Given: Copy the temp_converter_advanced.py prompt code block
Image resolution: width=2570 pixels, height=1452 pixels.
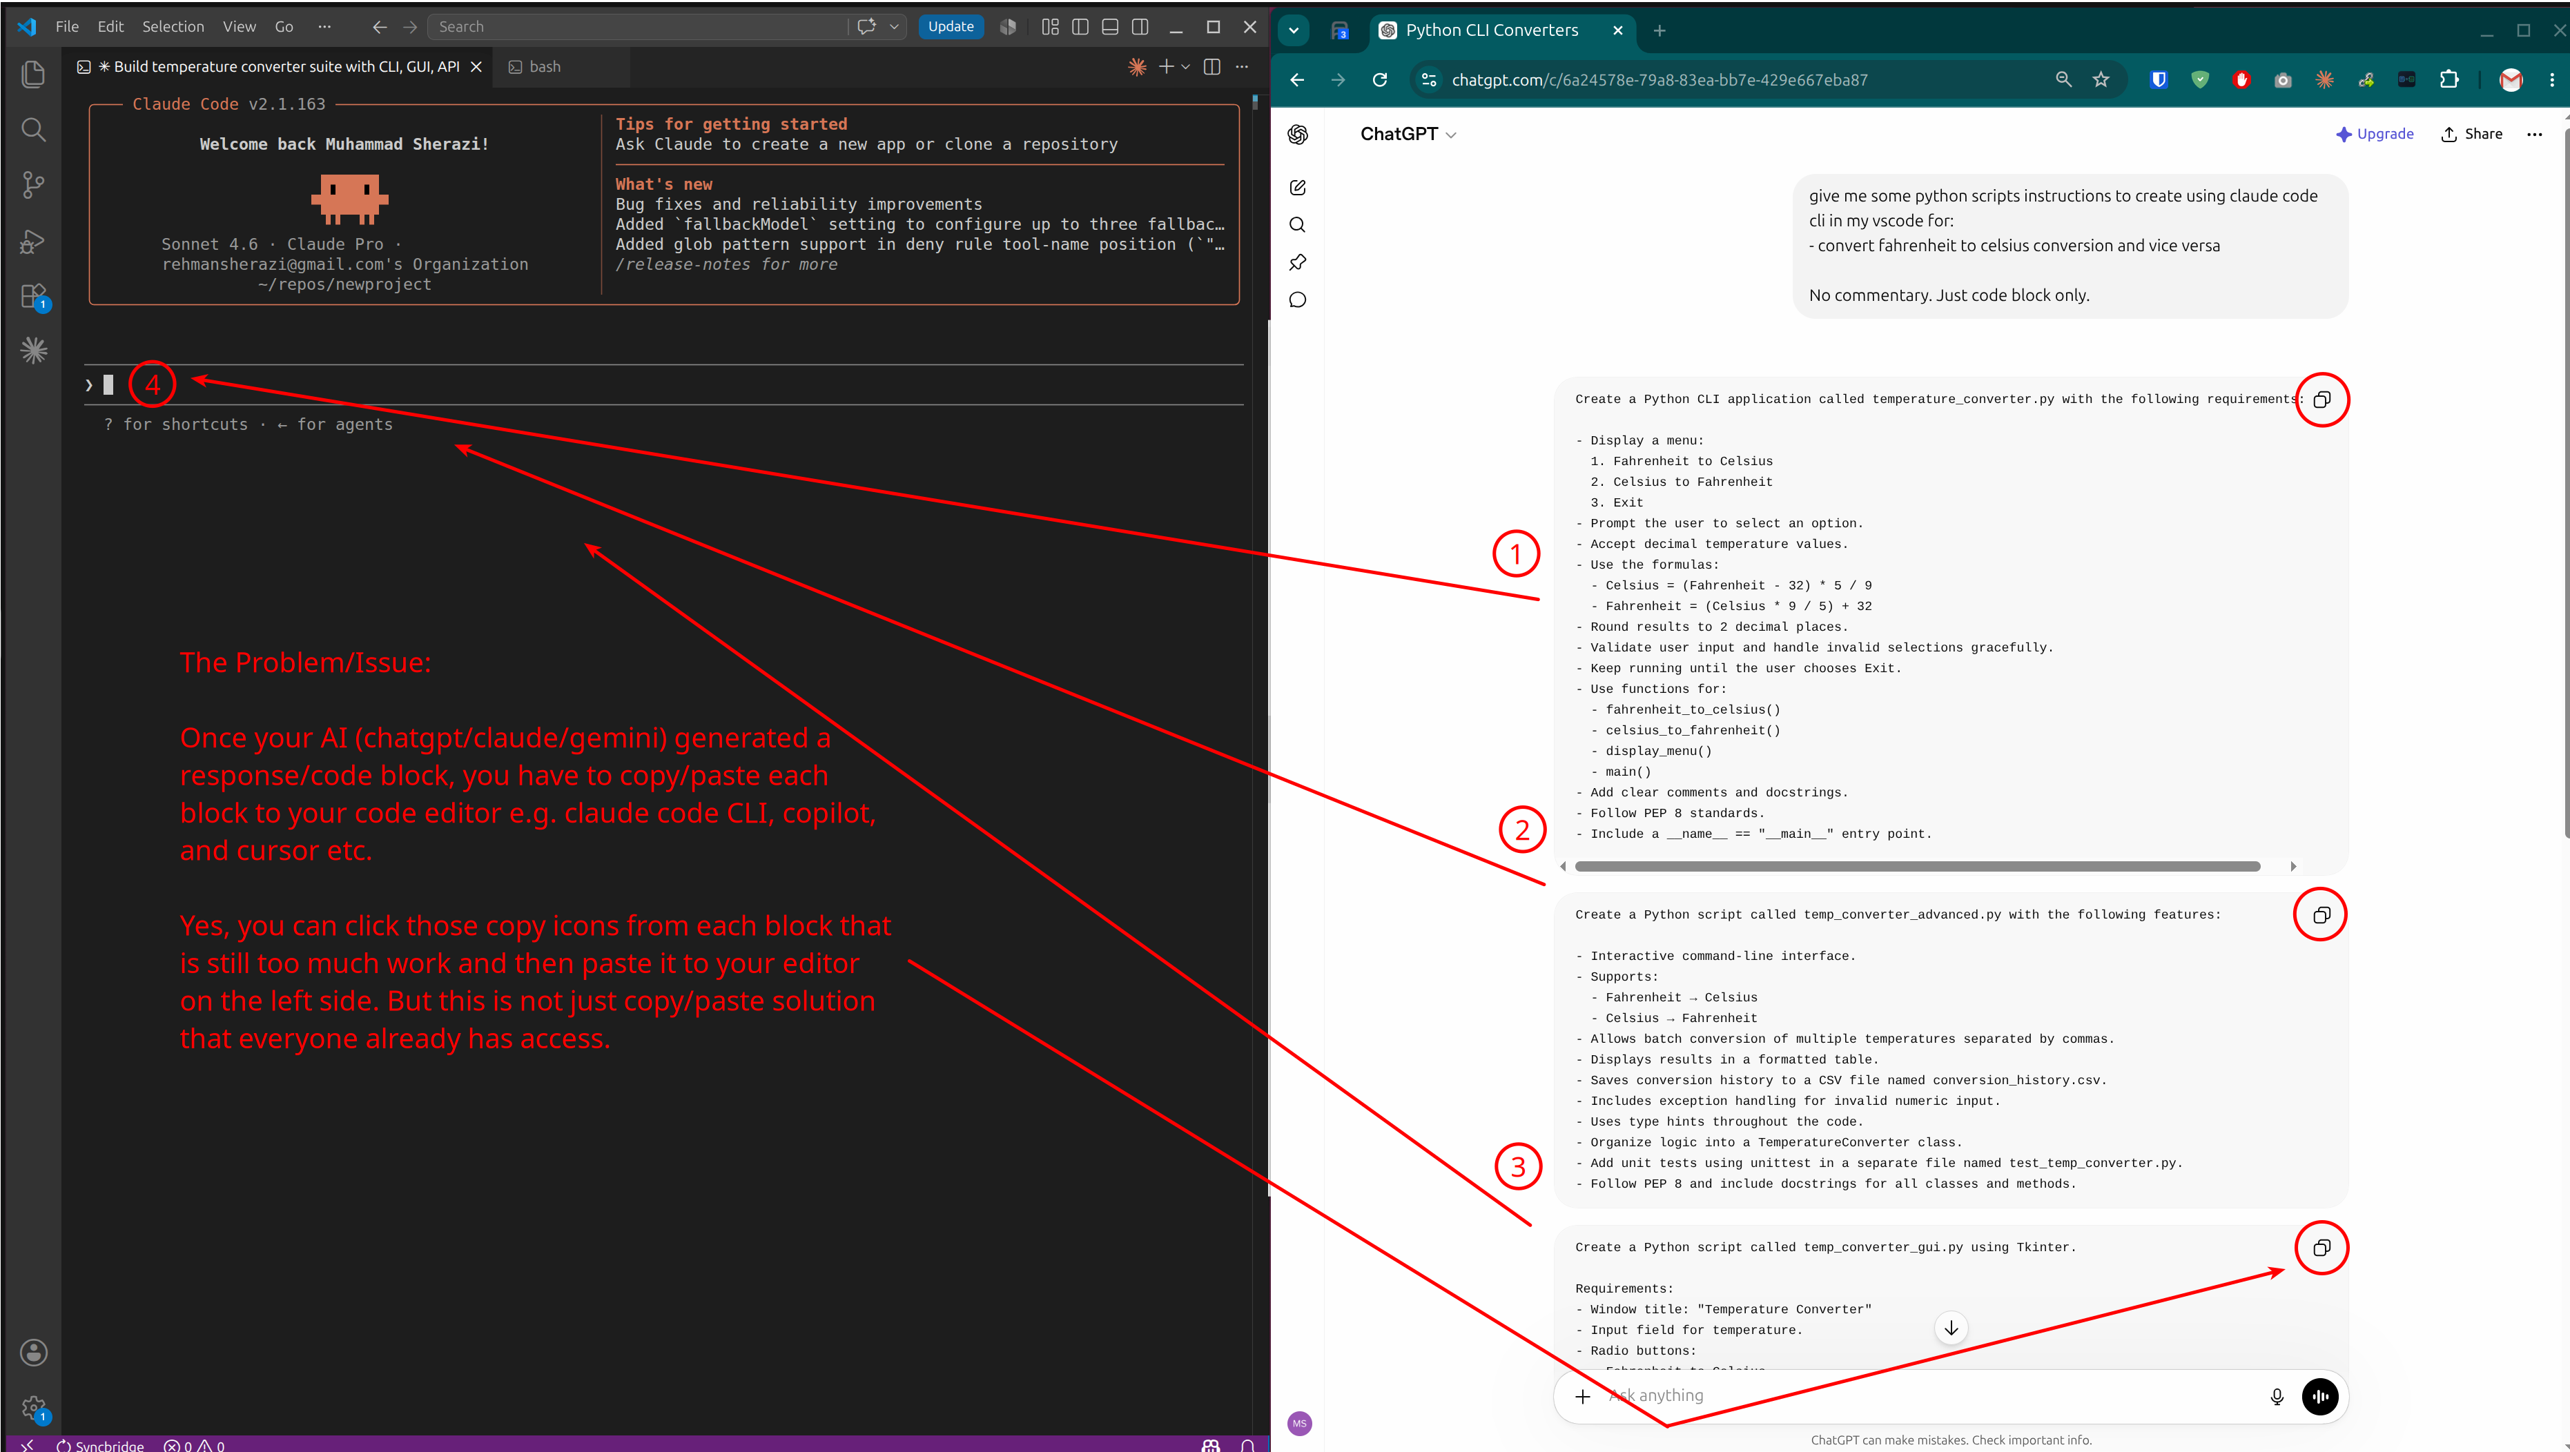Looking at the screenshot, I should click(2321, 916).
